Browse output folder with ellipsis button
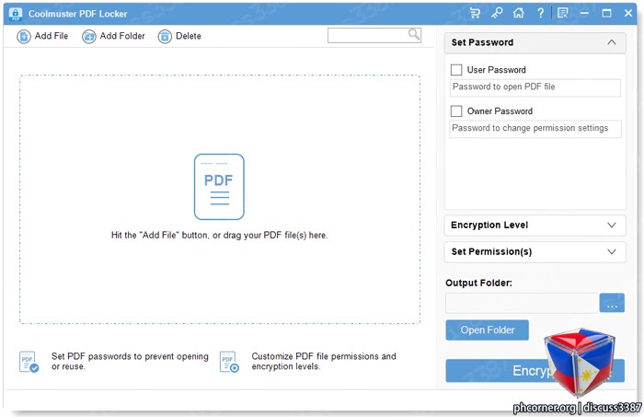Screen dimensions: 644x417 tap(612, 303)
